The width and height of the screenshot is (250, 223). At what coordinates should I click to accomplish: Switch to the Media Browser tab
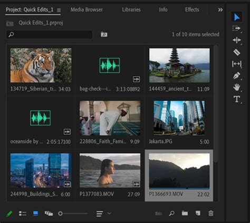point(86,9)
